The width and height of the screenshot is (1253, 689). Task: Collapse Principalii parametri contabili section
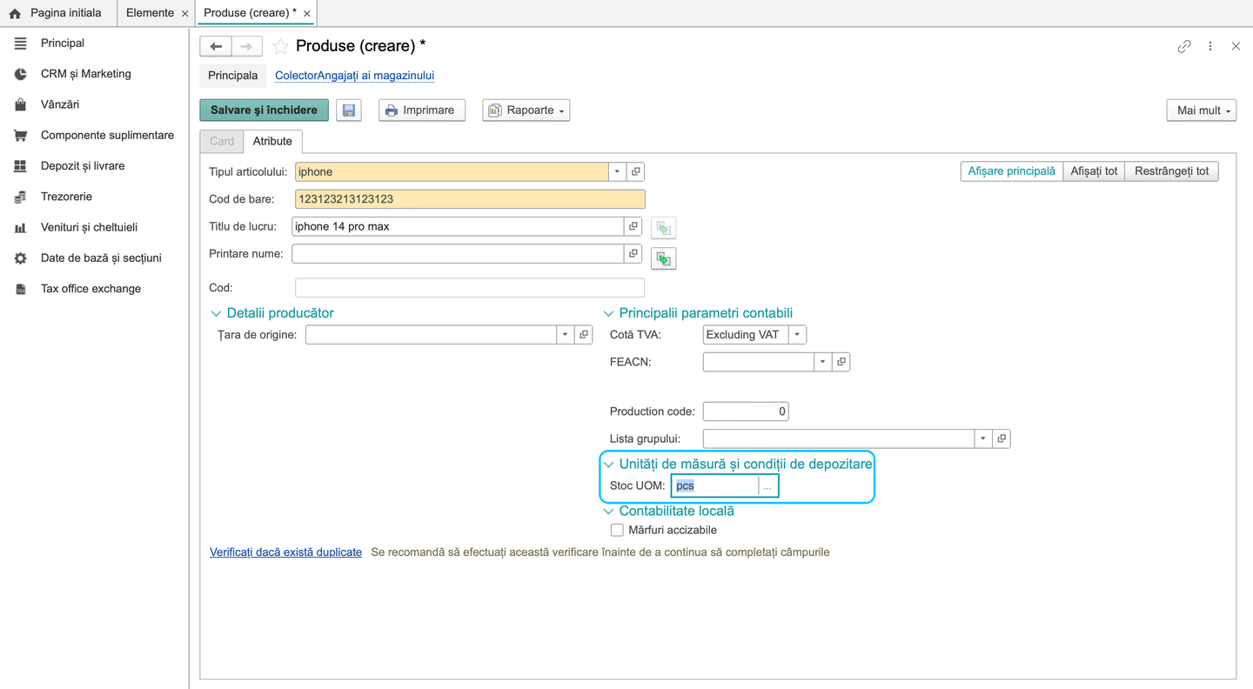pyautogui.click(x=609, y=313)
